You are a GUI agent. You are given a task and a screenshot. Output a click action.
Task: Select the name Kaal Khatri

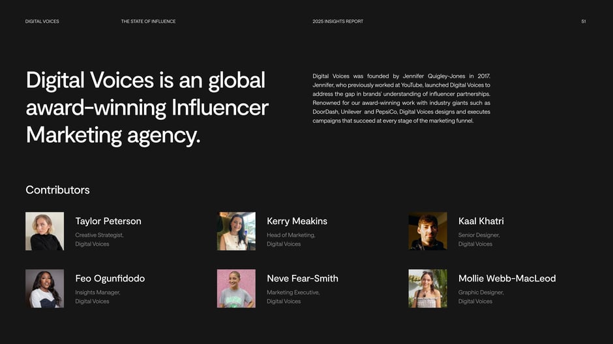[481, 221]
